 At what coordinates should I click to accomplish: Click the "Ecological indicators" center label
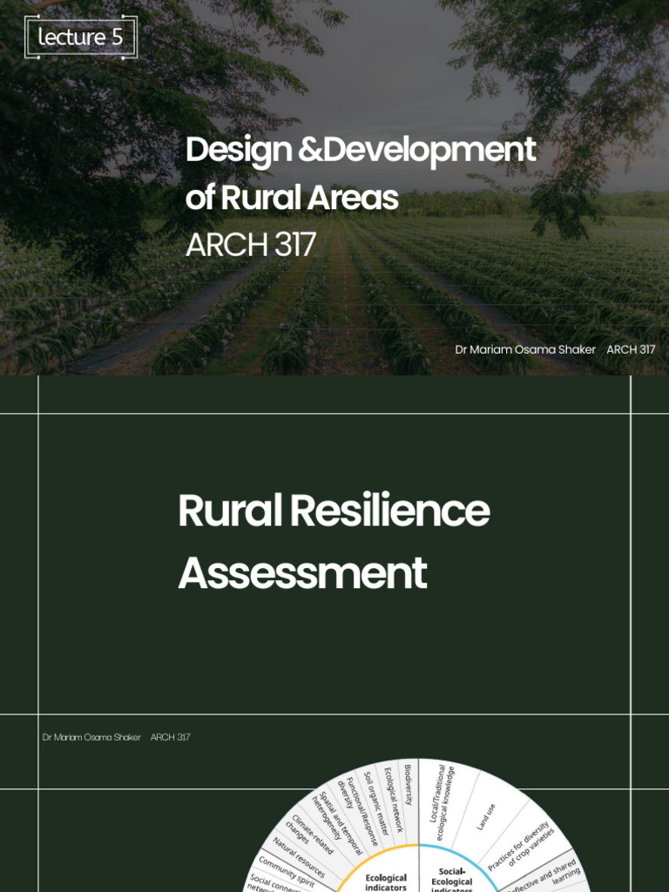tap(386, 882)
